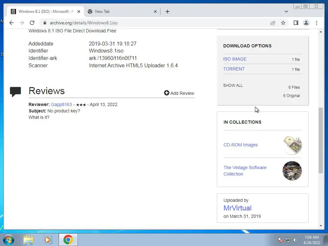328x246 pixels.
Task: Click SHOW ALL download files
Action: pos(233,85)
